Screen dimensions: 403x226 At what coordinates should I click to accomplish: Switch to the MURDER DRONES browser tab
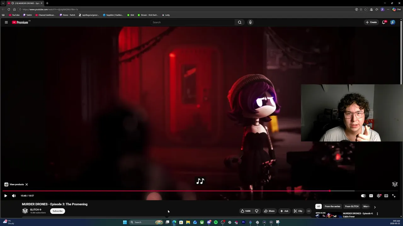(x=25, y=3)
